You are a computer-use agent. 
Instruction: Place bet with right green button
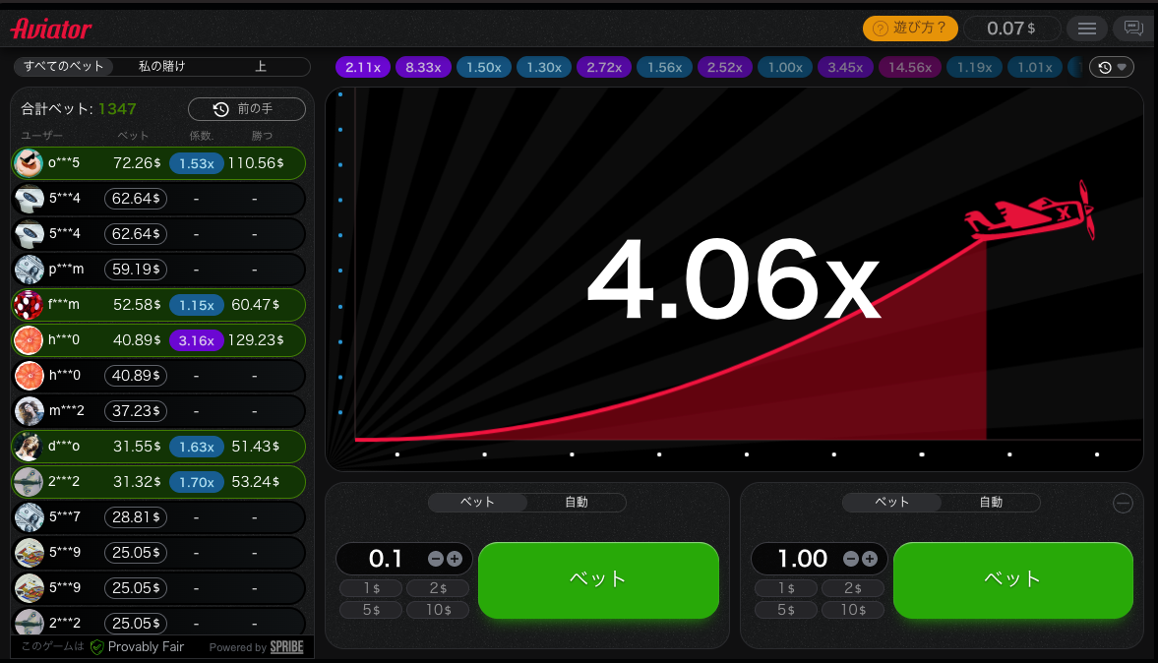click(1013, 580)
